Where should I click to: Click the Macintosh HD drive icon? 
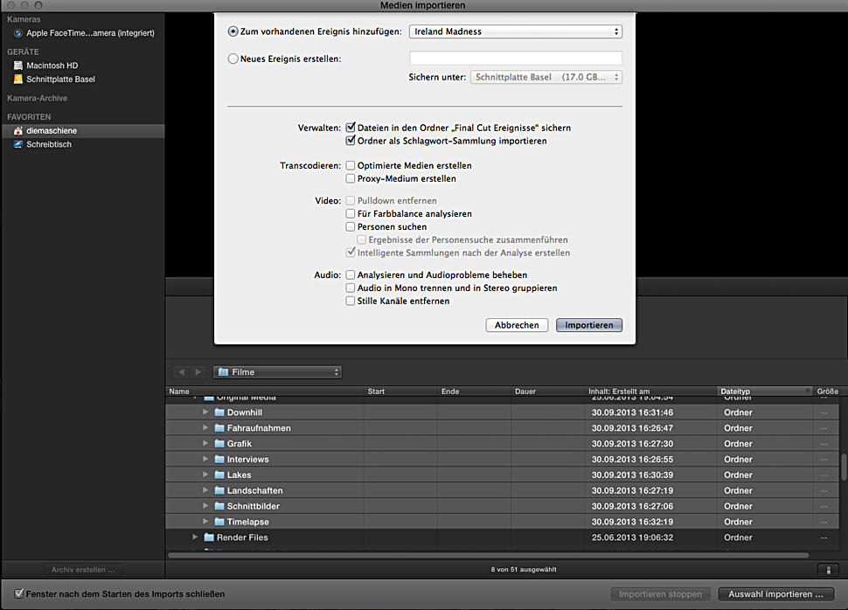pyautogui.click(x=18, y=66)
